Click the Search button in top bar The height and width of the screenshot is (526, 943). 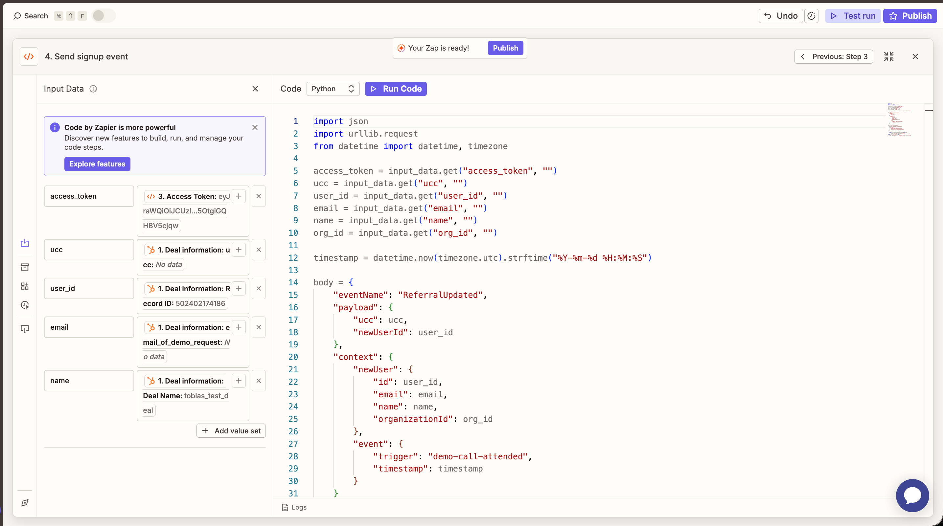[x=31, y=16]
